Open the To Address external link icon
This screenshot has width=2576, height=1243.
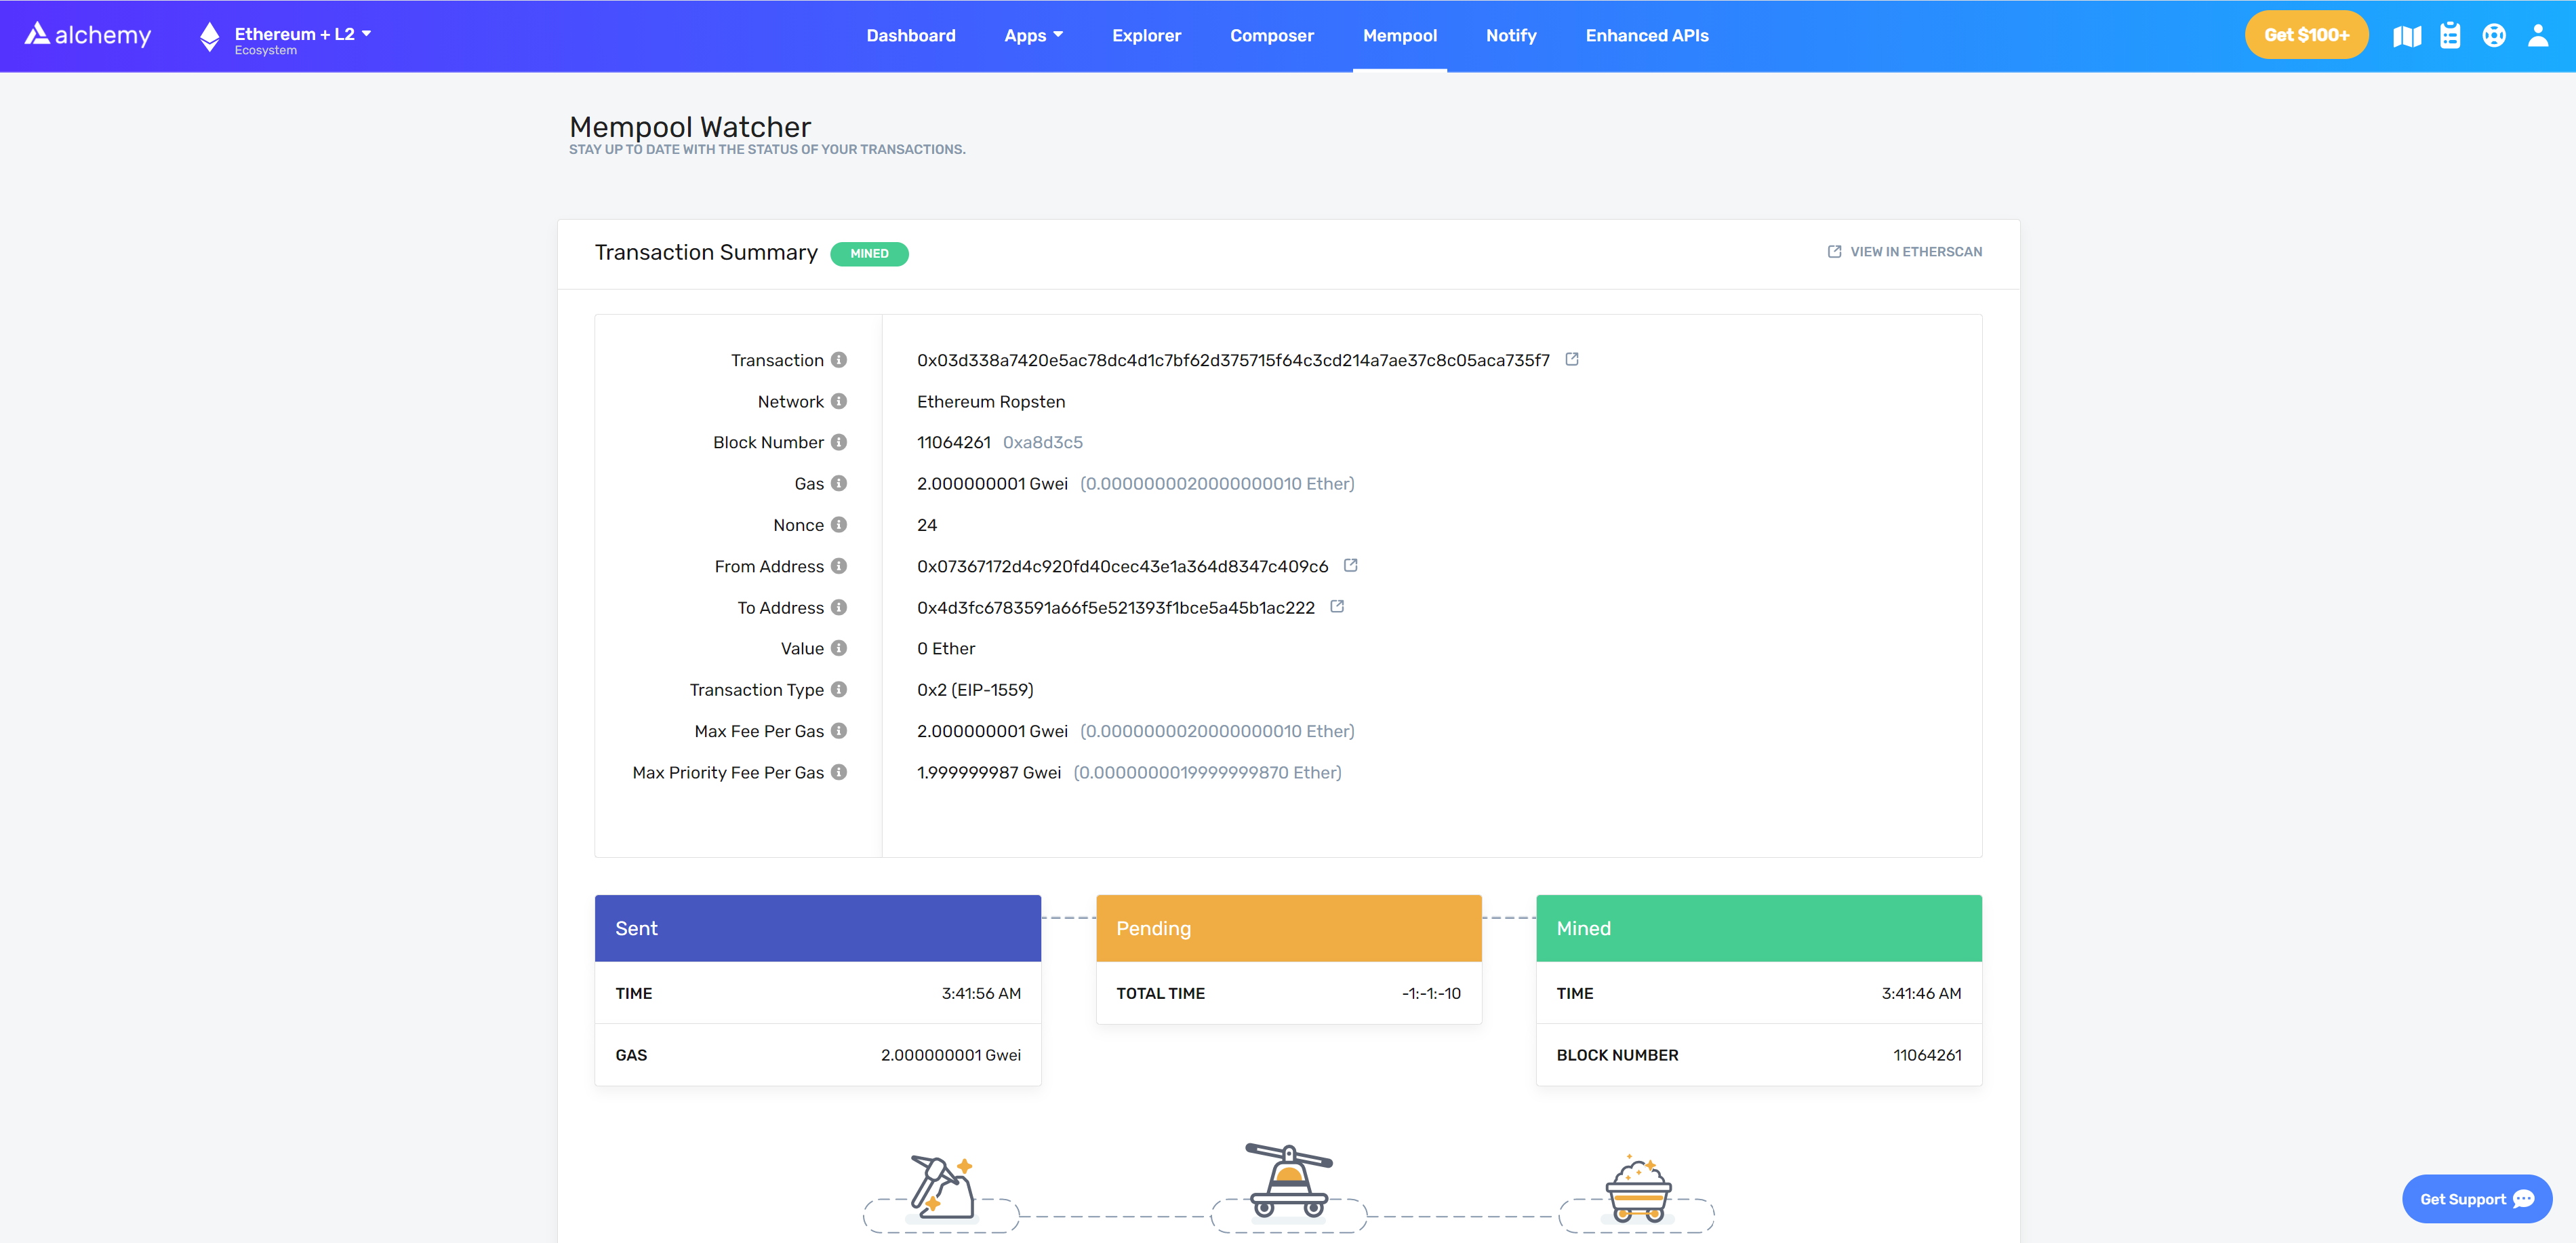[1337, 606]
